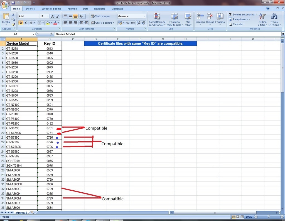This screenshot has height=221, width=285.
Task: Decrease font size with the small A icon
Action: [57, 16]
